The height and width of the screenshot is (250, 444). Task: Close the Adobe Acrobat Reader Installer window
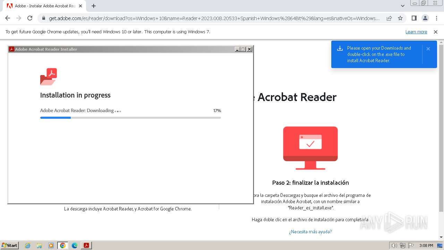[249, 49]
